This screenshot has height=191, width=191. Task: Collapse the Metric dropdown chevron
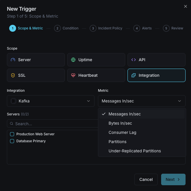click(180, 101)
